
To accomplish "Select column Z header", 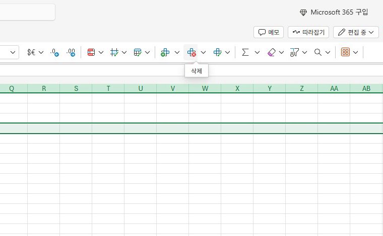I will click(x=302, y=88).
